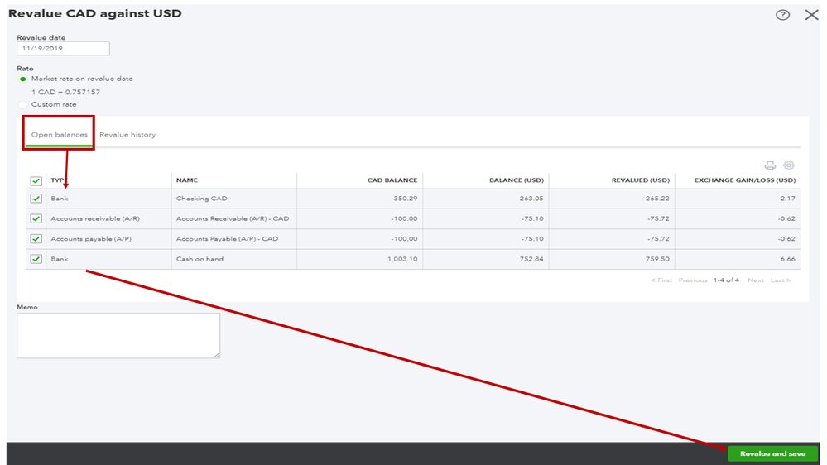Go to Last page link
Viewport: 827px width, 465px height.
(781, 280)
